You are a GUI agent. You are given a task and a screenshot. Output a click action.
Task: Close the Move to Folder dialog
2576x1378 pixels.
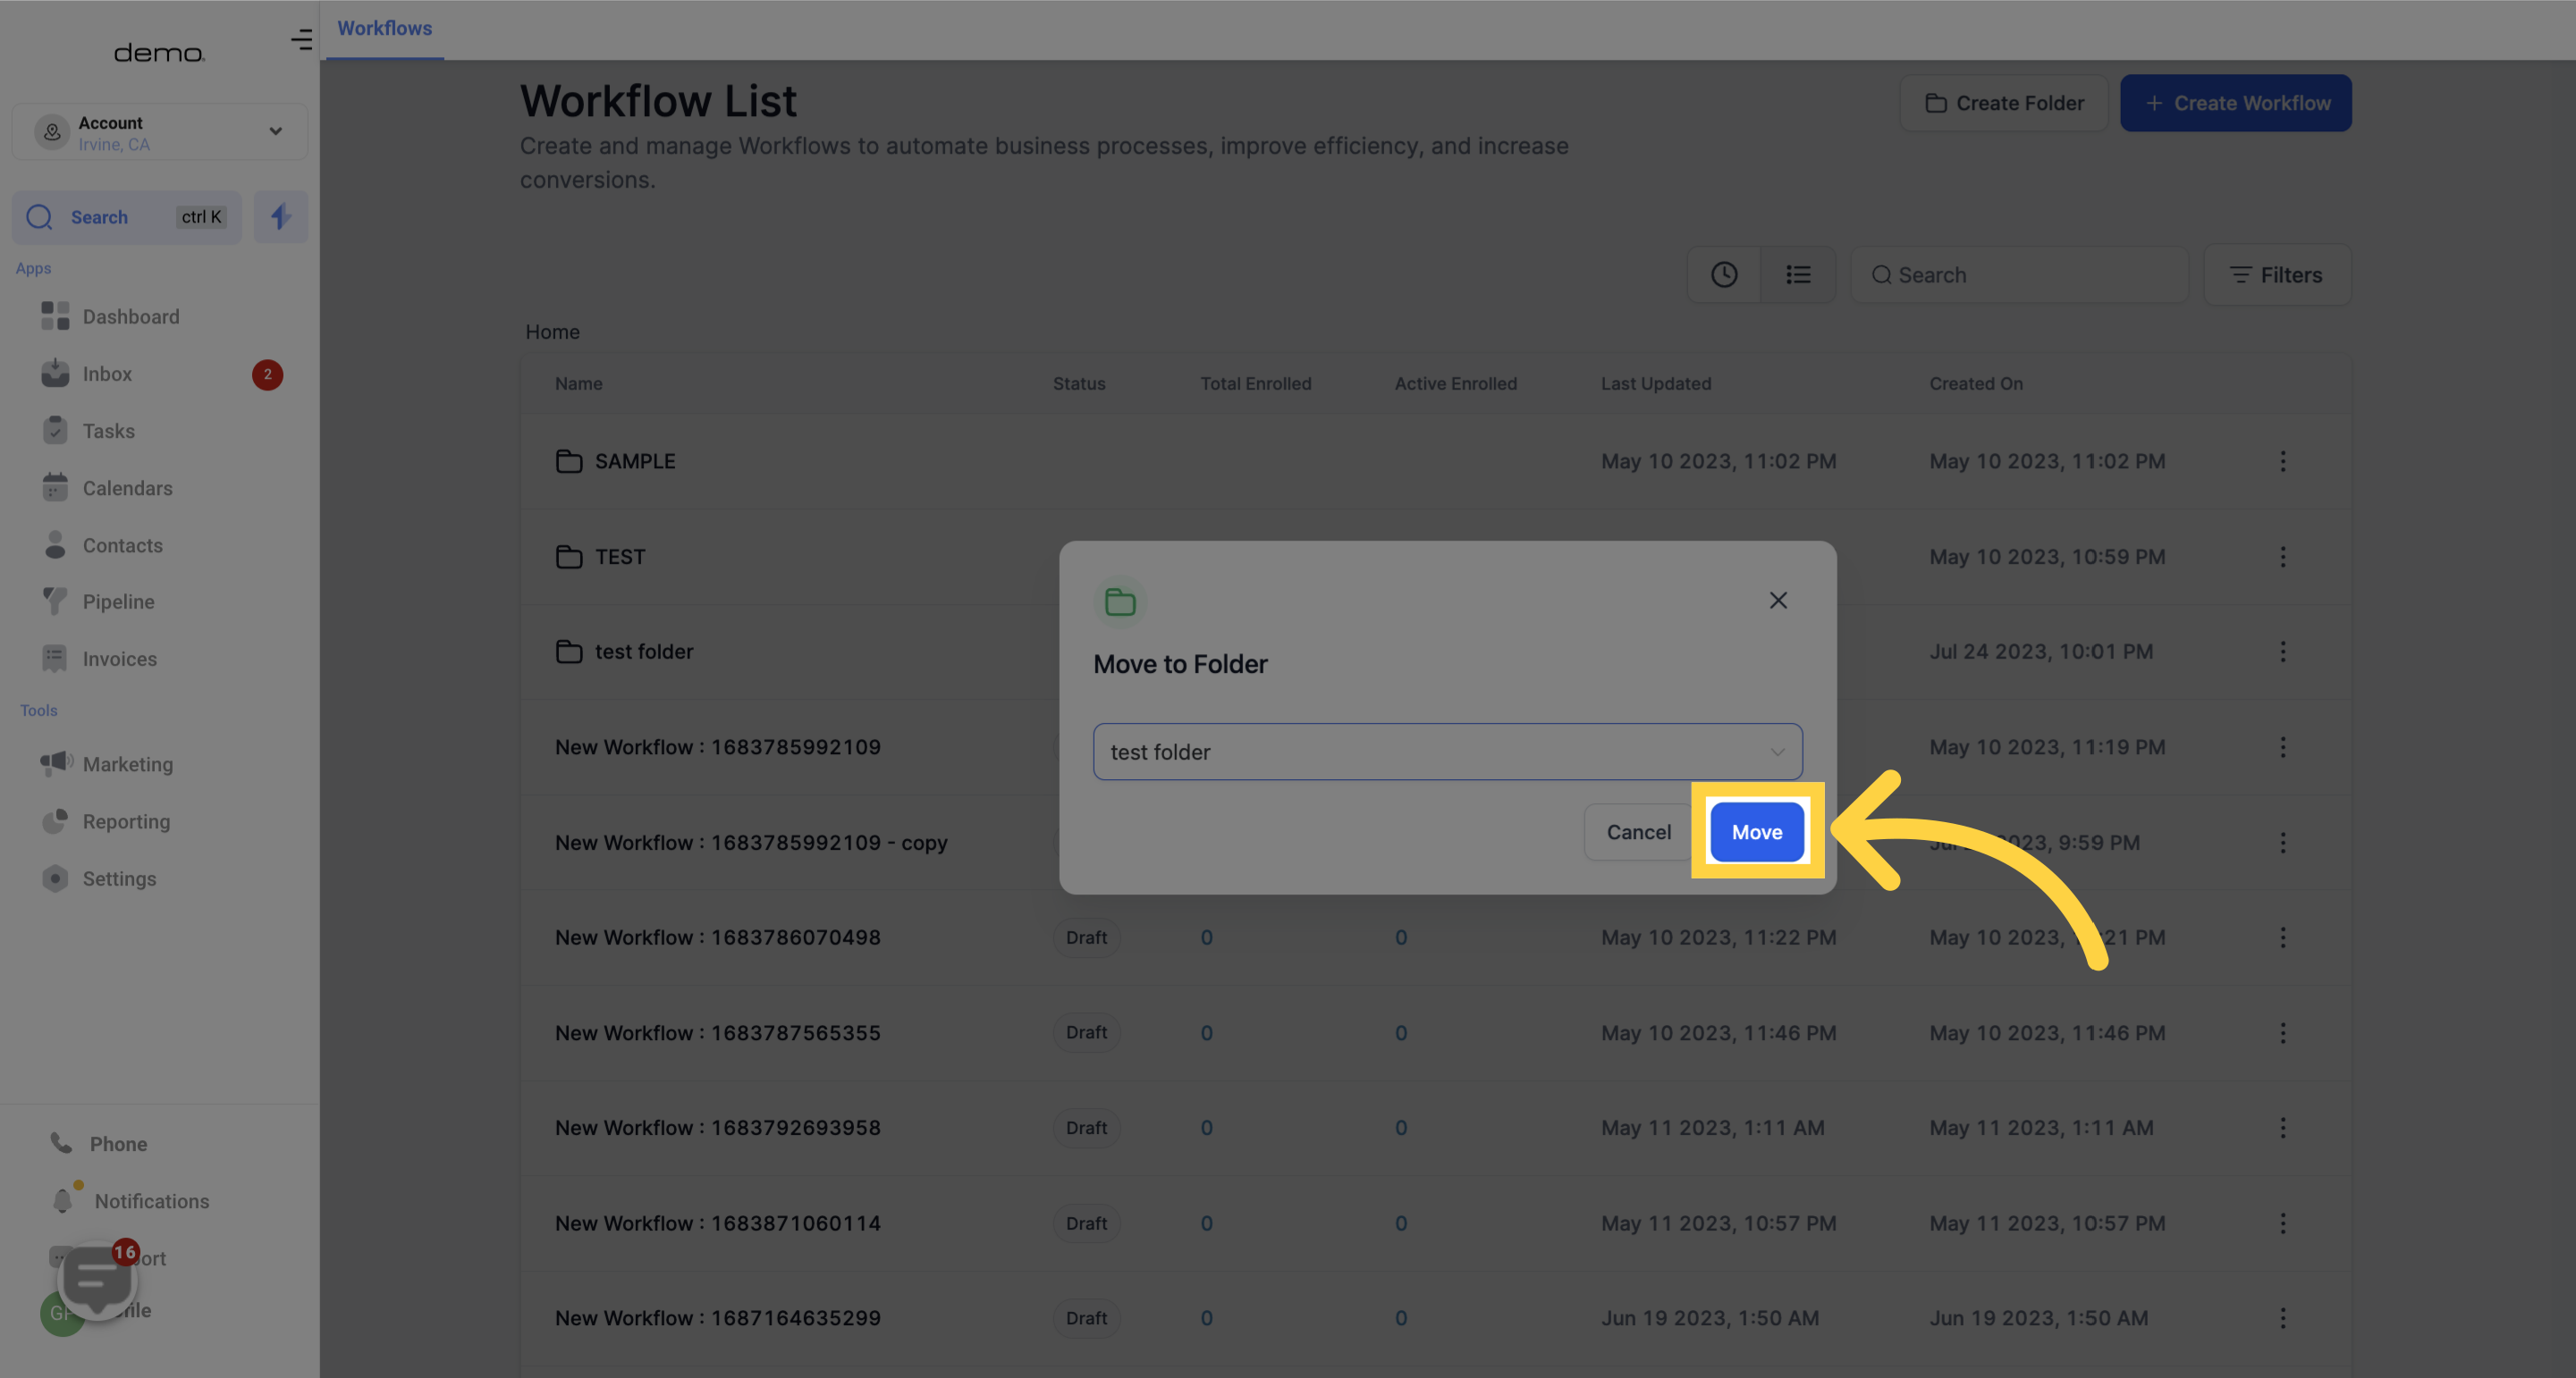click(1778, 600)
